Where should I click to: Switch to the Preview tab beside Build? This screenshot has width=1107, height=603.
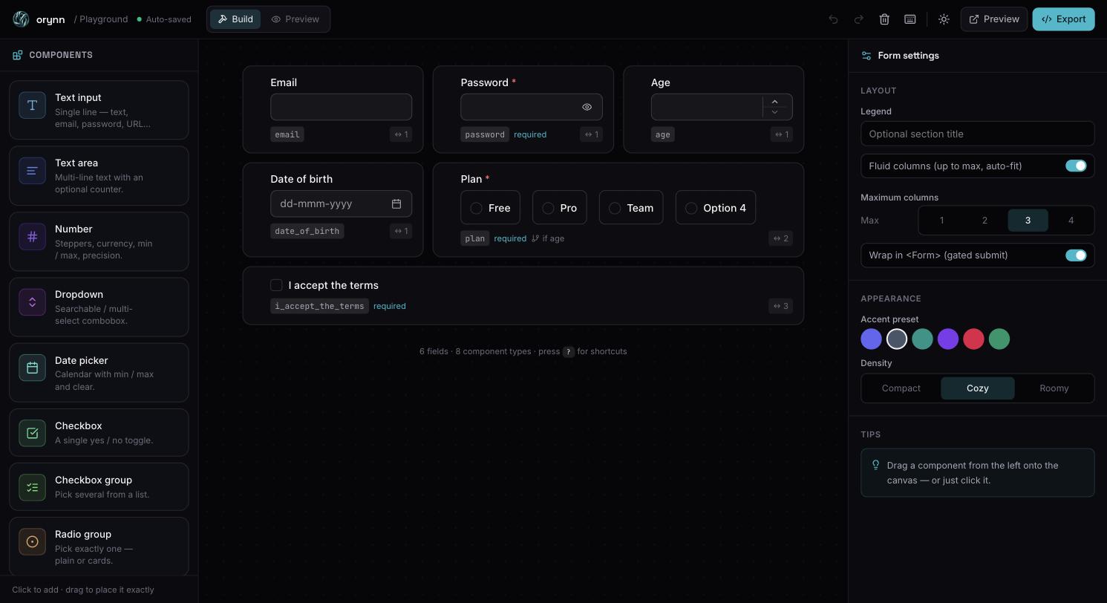click(295, 19)
